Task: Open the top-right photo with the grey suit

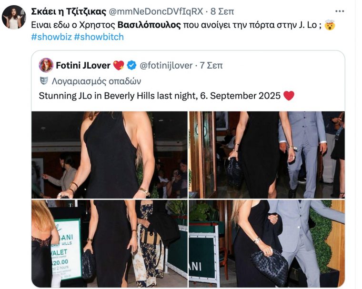Action: (x=266, y=155)
